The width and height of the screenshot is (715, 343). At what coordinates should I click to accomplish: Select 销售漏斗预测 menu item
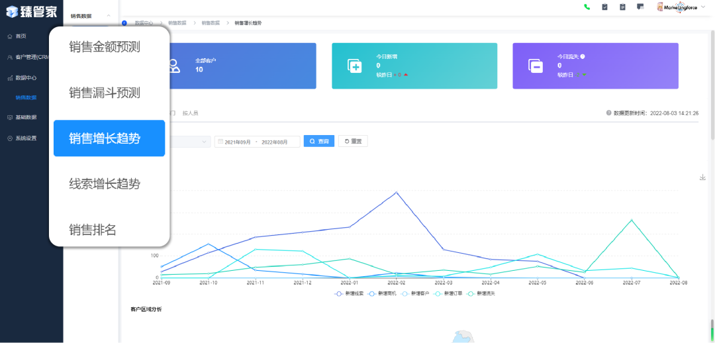point(105,93)
